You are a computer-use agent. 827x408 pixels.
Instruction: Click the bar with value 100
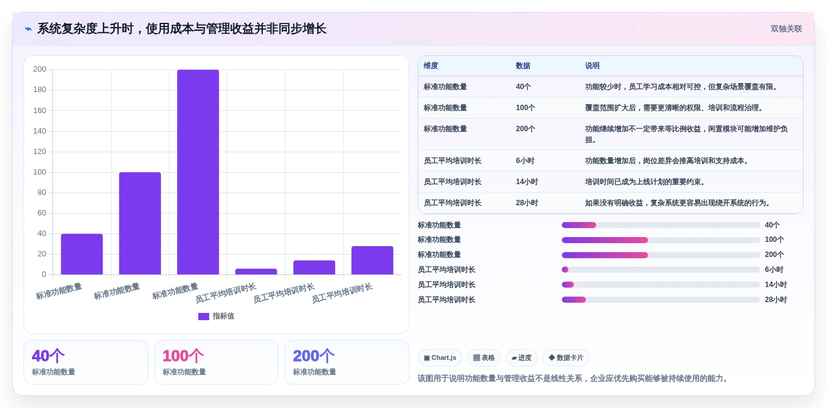140,223
